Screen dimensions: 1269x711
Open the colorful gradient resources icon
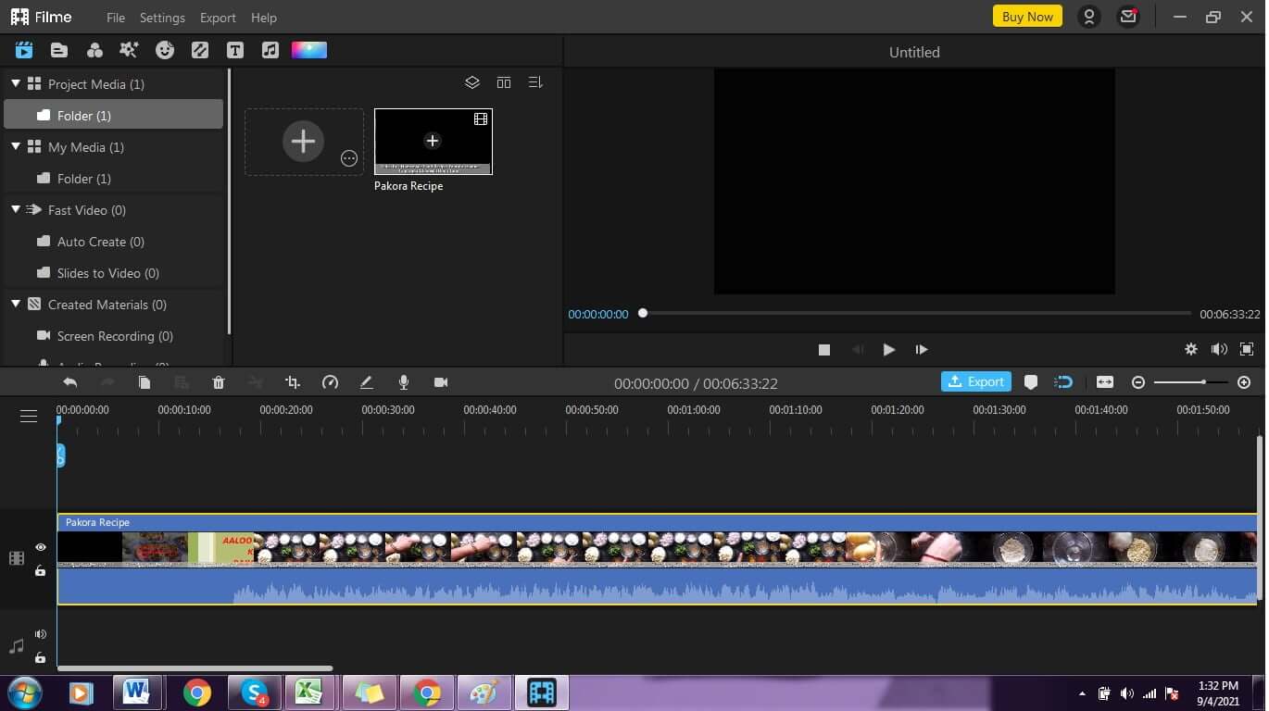tap(309, 50)
